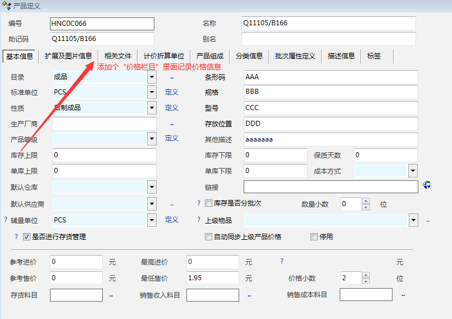Increase the 价格小数 spinner value
Viewport: 452px width, 319px height.
366,275
